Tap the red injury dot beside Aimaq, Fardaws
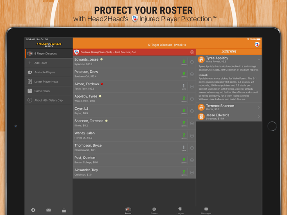The image size is (287, 215). click(102, 84)
